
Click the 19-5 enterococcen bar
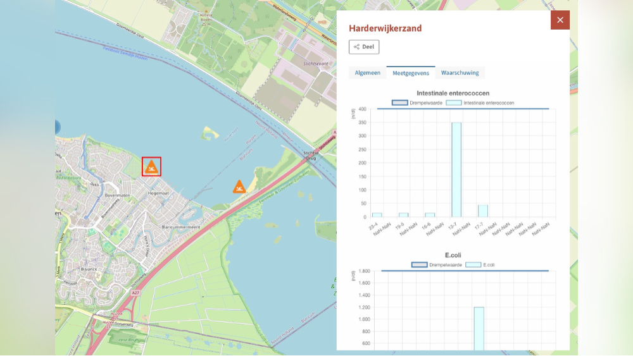tap(403, 215)
